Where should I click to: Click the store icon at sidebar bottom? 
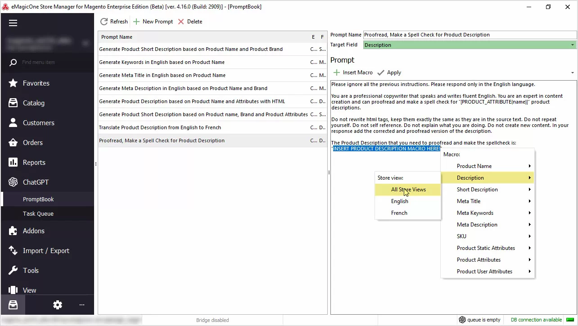(13, 305)
